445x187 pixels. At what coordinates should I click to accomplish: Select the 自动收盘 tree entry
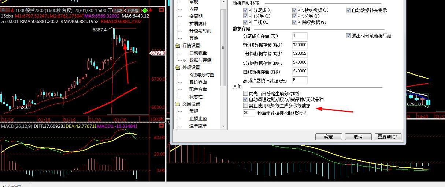(x=198, y=53)
